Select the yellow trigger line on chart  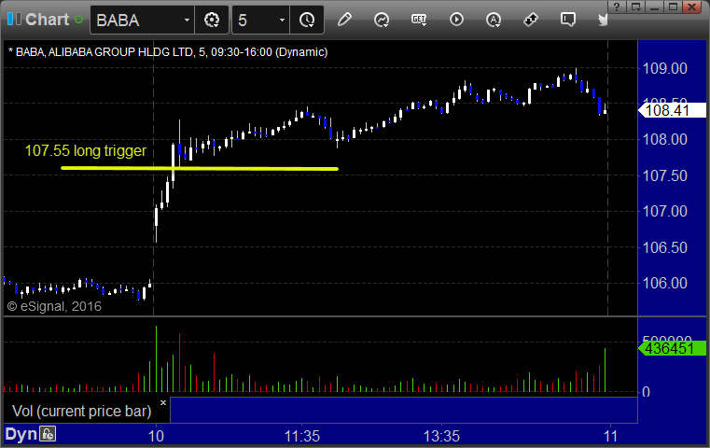click(200, 169)
